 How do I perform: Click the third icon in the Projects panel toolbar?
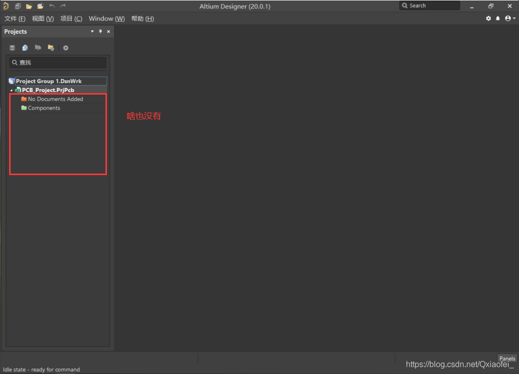(38, 48)
